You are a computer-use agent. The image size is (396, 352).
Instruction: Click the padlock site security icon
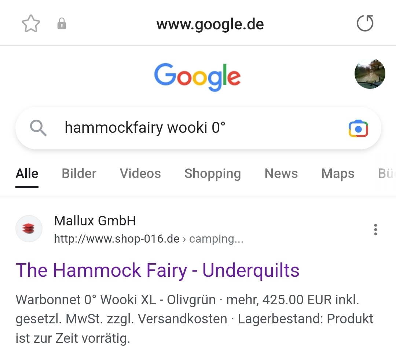pos(62,24)
